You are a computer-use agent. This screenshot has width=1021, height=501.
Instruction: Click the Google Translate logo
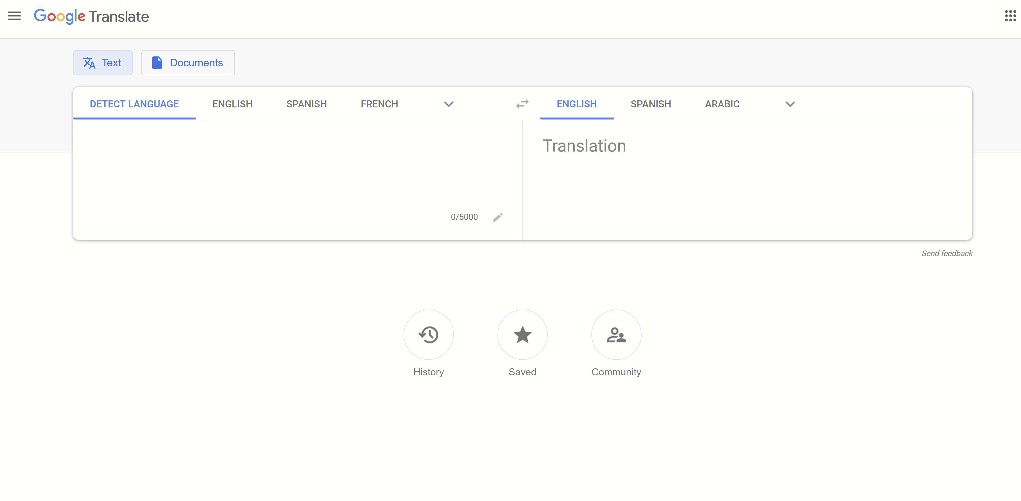pos(91,16)
